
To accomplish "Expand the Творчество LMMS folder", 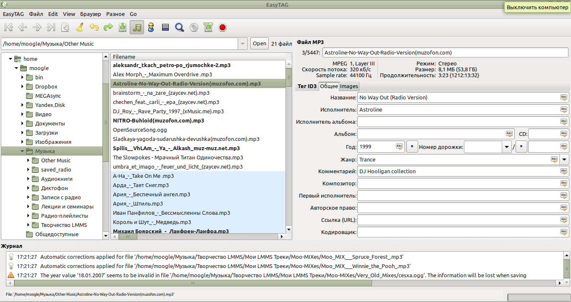I will pyautogui.click(x=28, y=225).
